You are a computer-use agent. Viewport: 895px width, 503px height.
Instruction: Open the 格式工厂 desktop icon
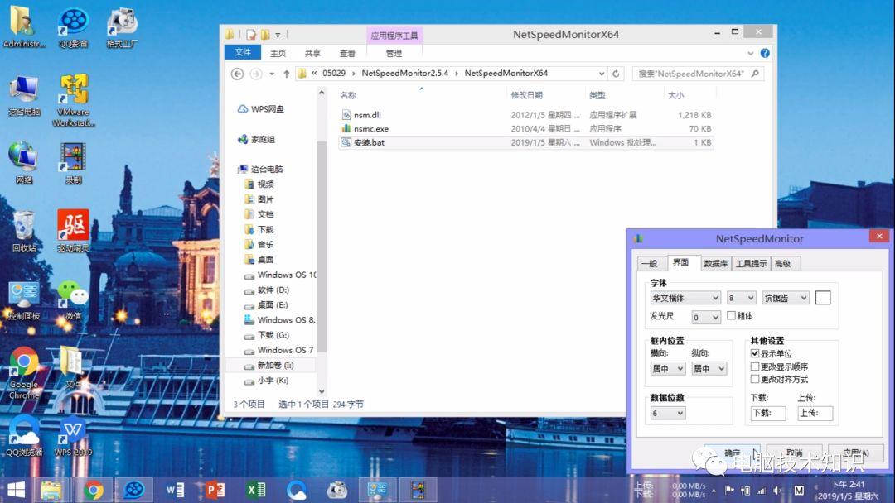coord(122,26)
